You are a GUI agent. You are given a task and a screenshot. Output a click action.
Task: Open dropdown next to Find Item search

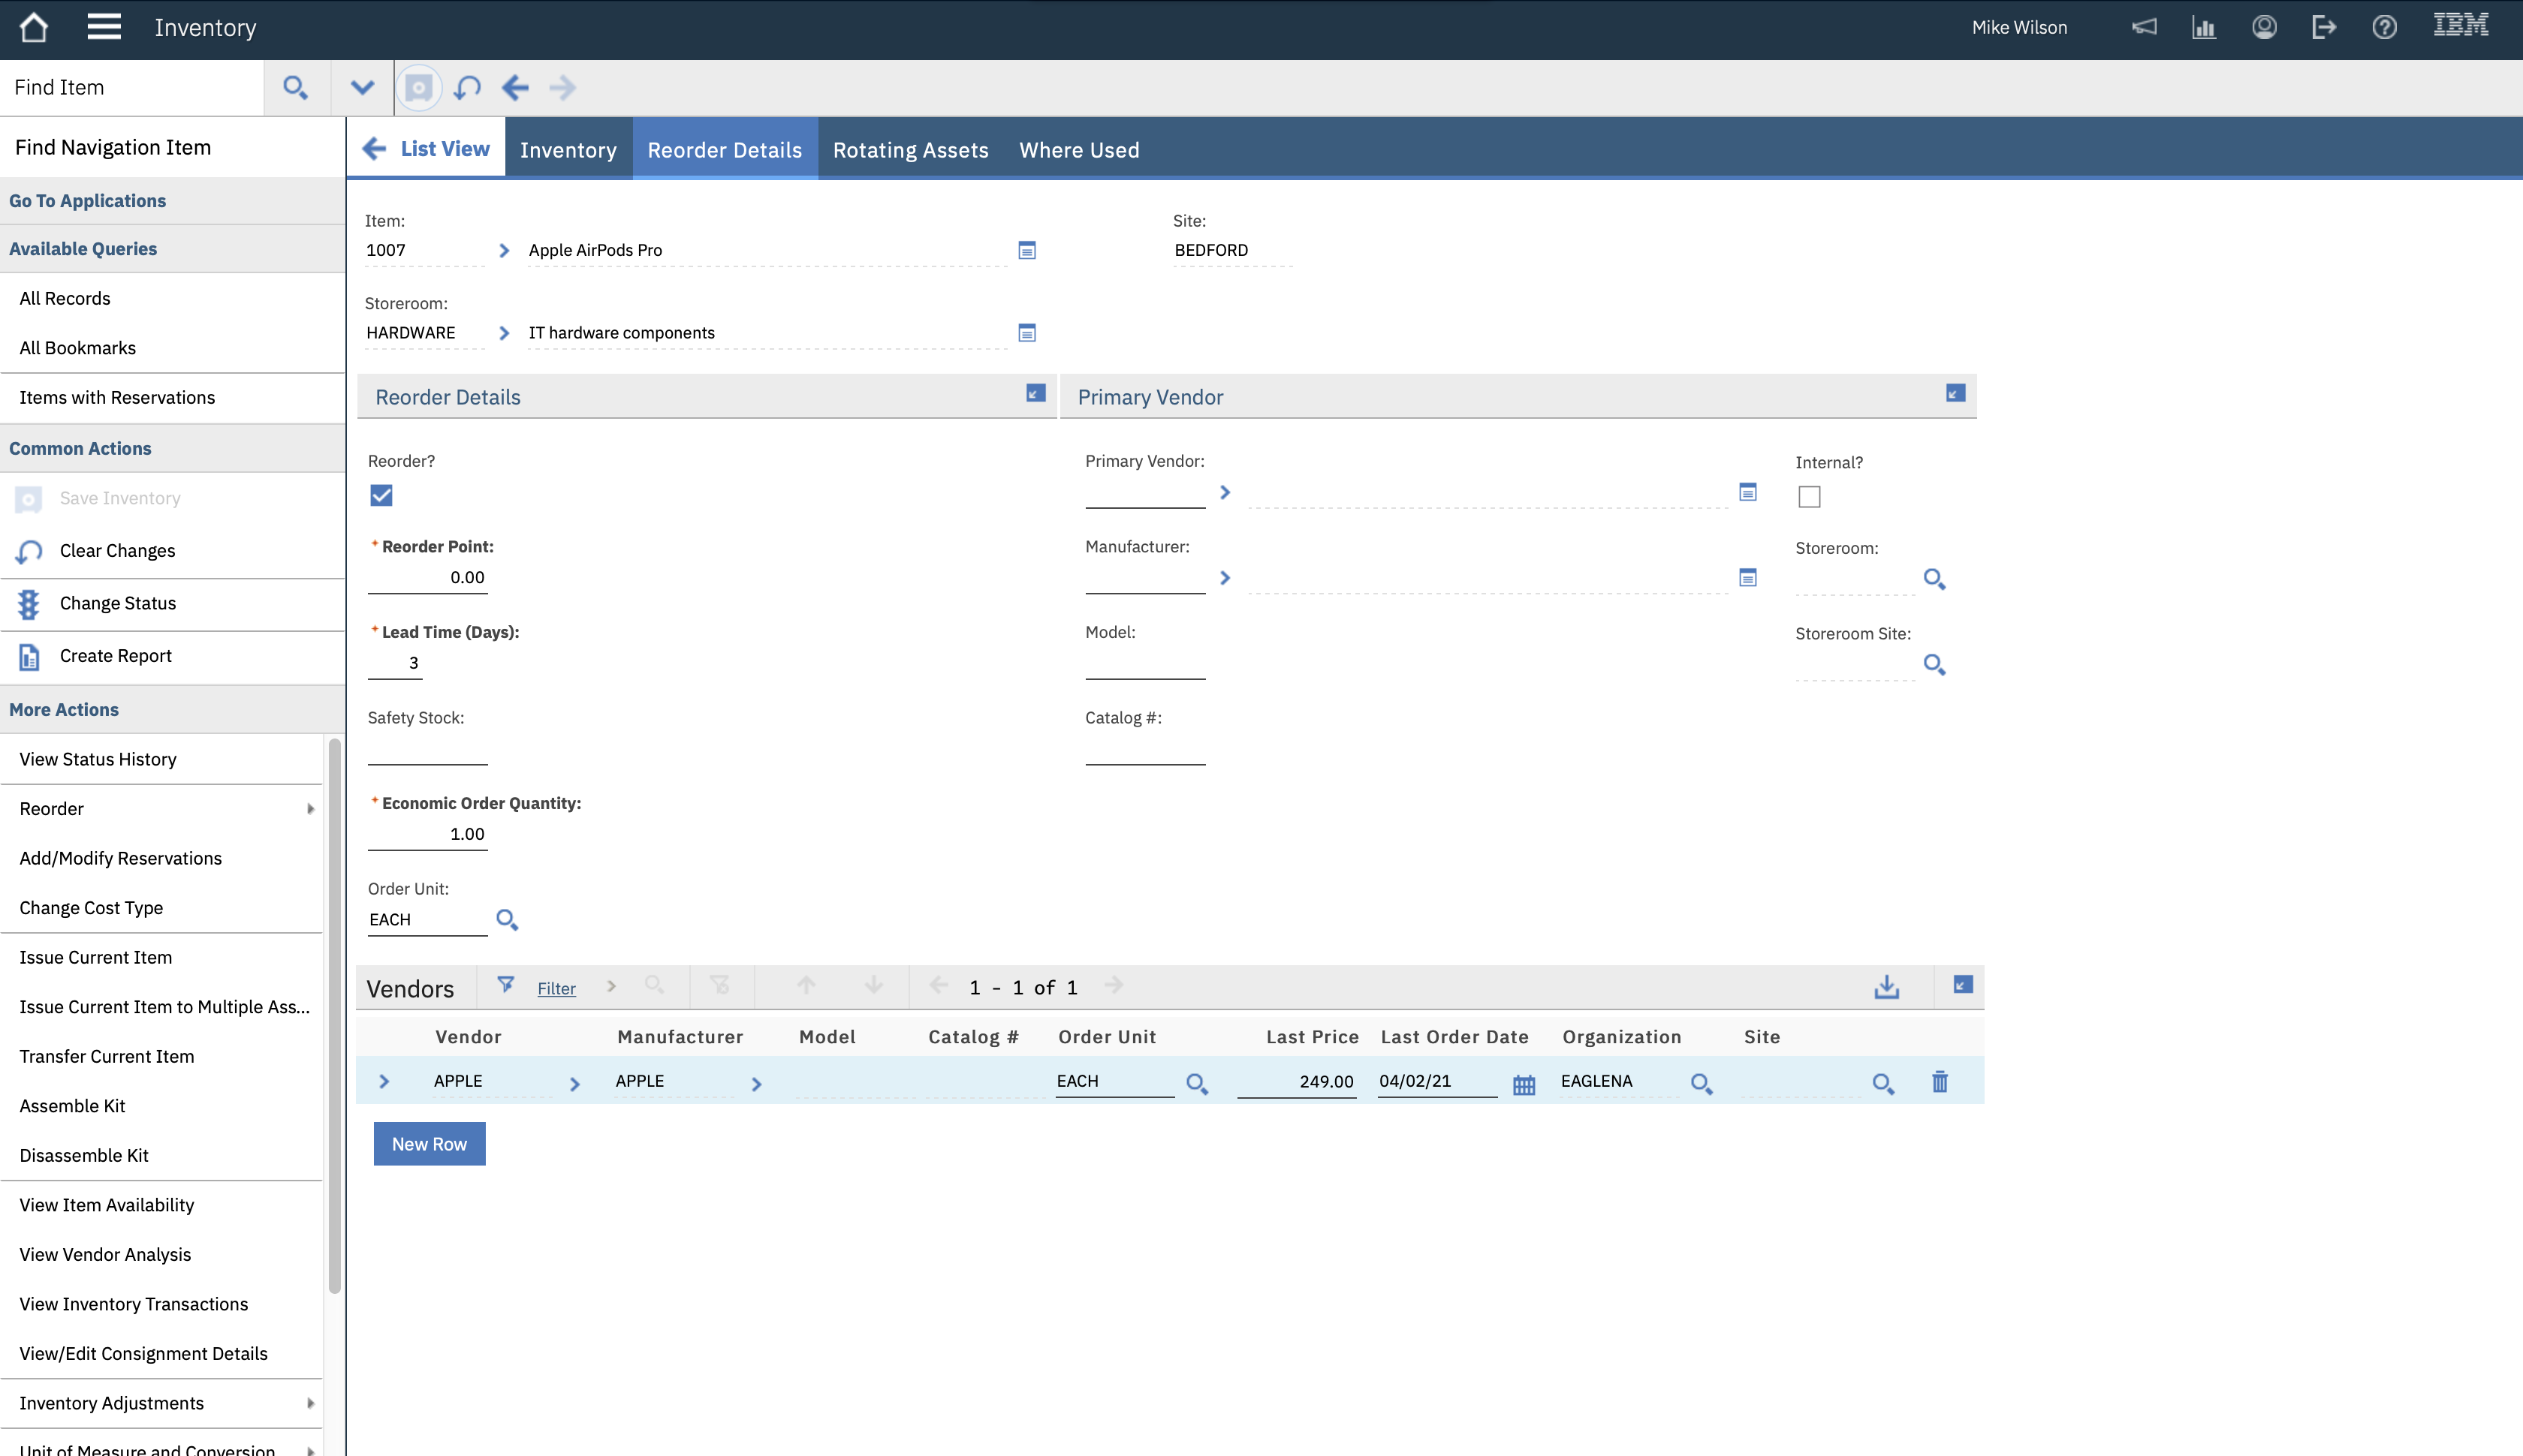pyautogui.click(x=363, y=88)
